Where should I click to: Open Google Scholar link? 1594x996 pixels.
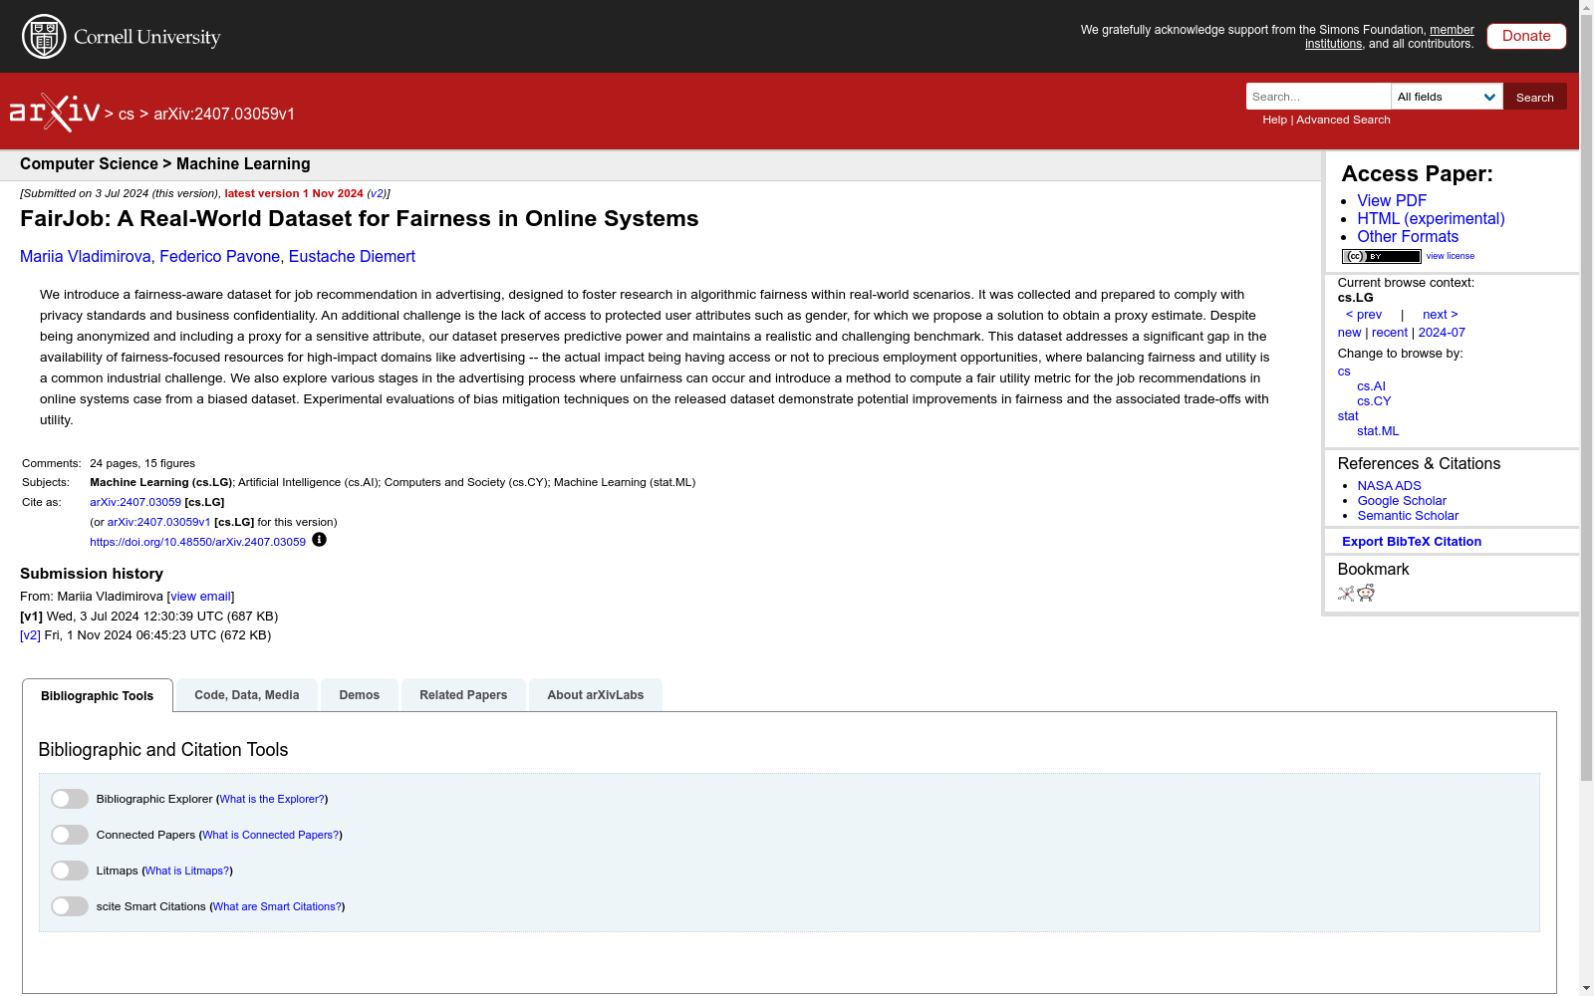1402,501
